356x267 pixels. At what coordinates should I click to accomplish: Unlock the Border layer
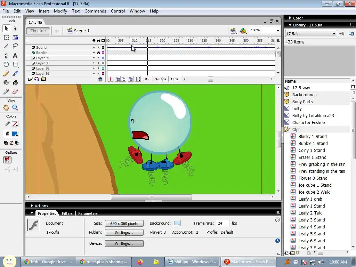pyautogui.click(x=98, y=53)
